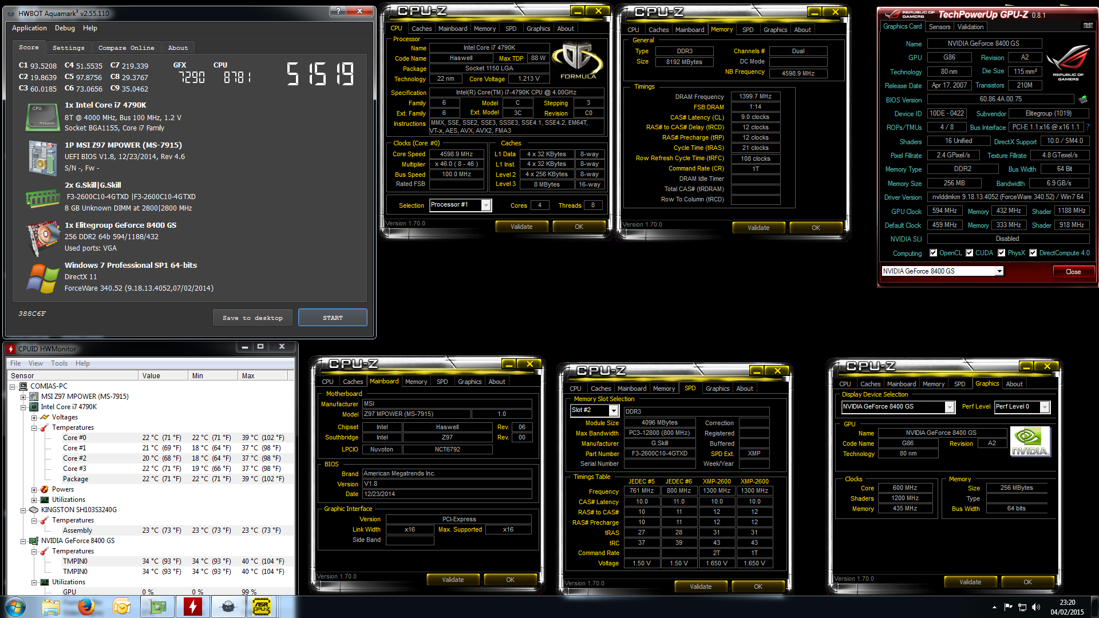Click the Sensor column header in HWMonitor
The width and height of the screenshot is (1099, 618).
coord(73,376)
